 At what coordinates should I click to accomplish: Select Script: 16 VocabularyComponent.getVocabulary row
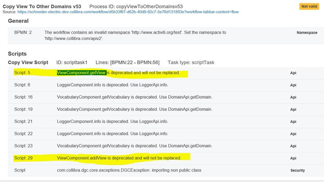click(166, 97)
